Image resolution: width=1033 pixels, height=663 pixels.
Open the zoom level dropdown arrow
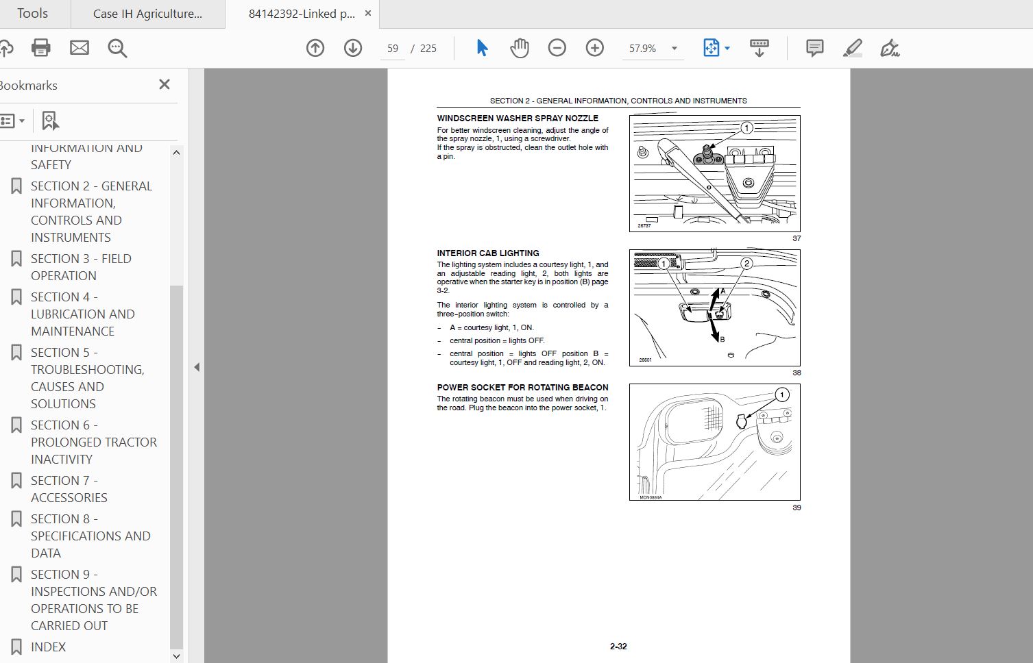coord(675,49)
